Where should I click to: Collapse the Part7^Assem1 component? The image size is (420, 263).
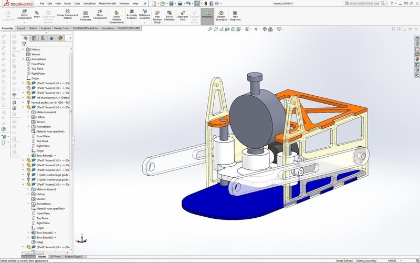click(x=23, y=185)
